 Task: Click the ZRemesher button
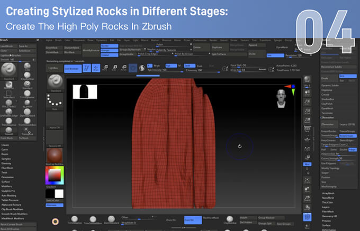tap(329, 124)
